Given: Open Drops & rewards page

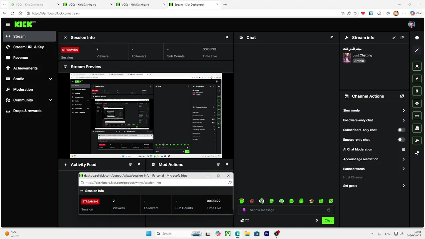Looking at the screenshot, I should click(x=29, y=111).
